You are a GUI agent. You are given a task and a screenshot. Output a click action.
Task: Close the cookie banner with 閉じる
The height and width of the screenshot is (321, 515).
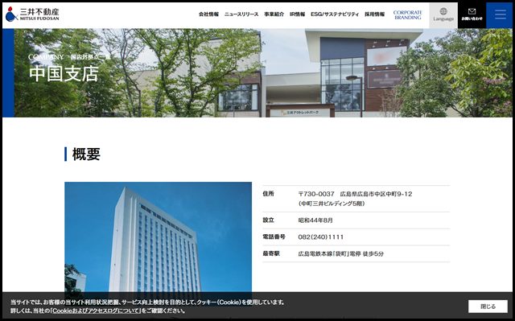click(488, 307)
